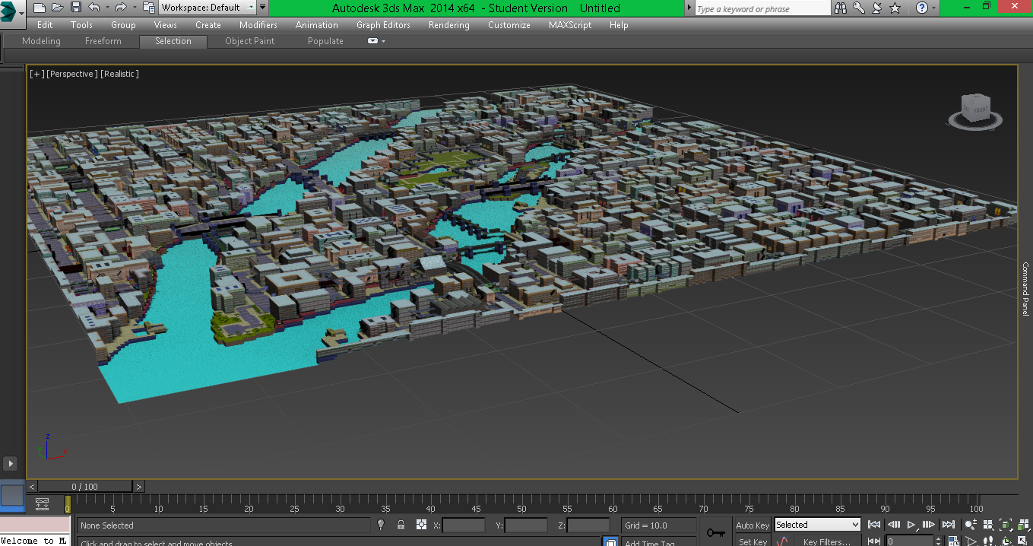This screenshot has width=1033, height=546.
Task: Open the [Perspective] viewport label menu
Action: point(72,74)
